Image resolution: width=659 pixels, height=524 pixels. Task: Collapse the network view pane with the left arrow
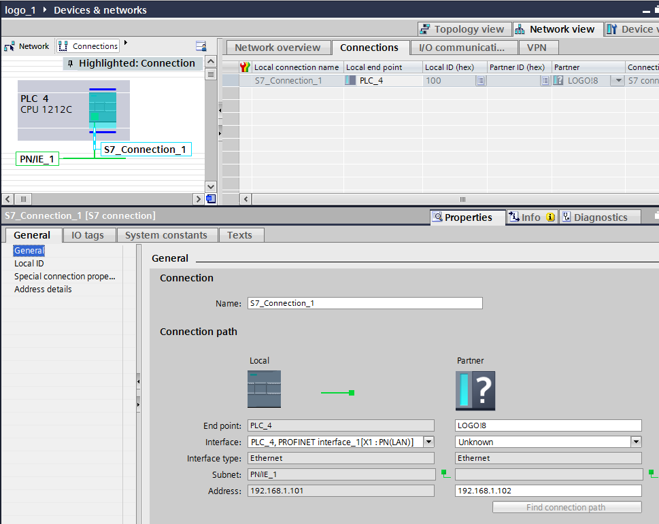(220, 110)
